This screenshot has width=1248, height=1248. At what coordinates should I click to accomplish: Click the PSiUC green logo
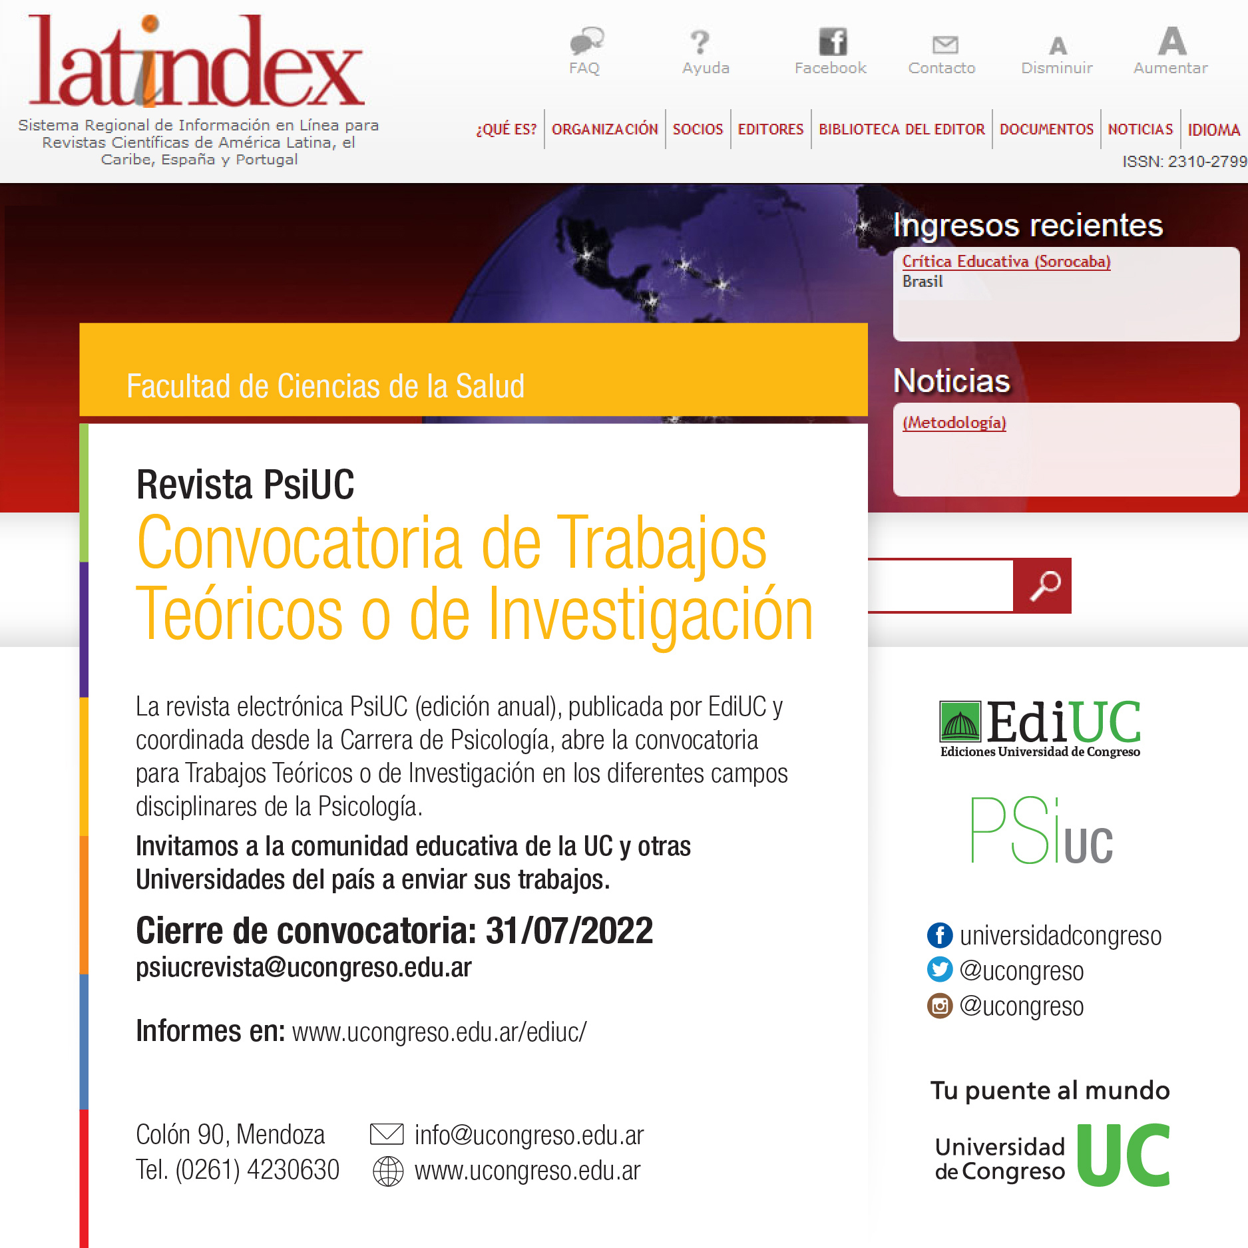(1042, 830)
